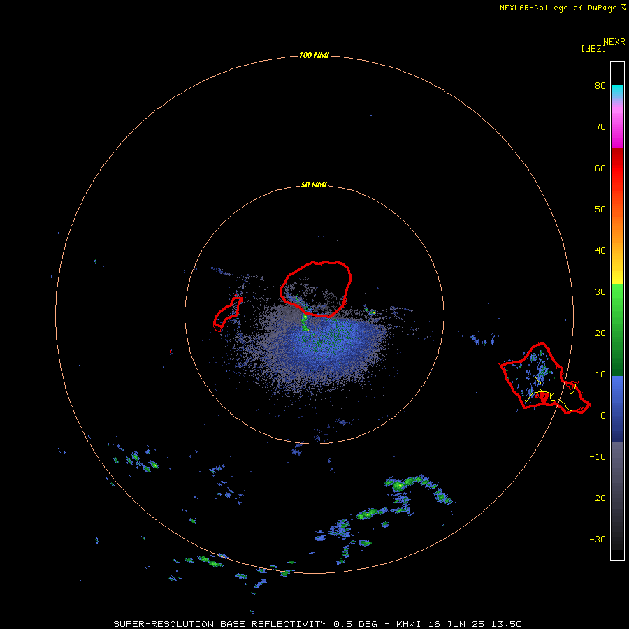Click the 50 value on the dBZ scale
Image resolution: width=629 pixels, height=629 pixels.
coord(600,210)
